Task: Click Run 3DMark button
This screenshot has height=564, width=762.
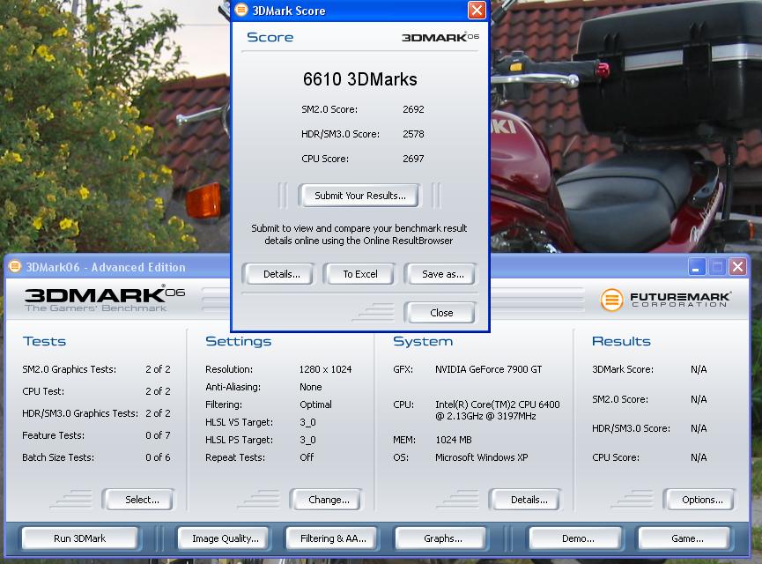Action: tap(79, 538)
